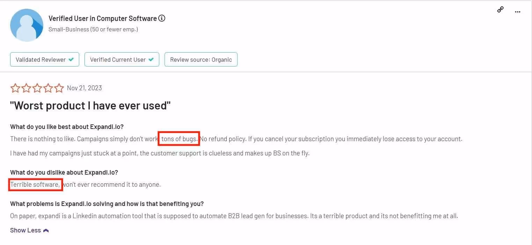Screen dimensions: 532x245
Task: Click the Verified User in Computer Software heading
Action: [x=102, y=18]
